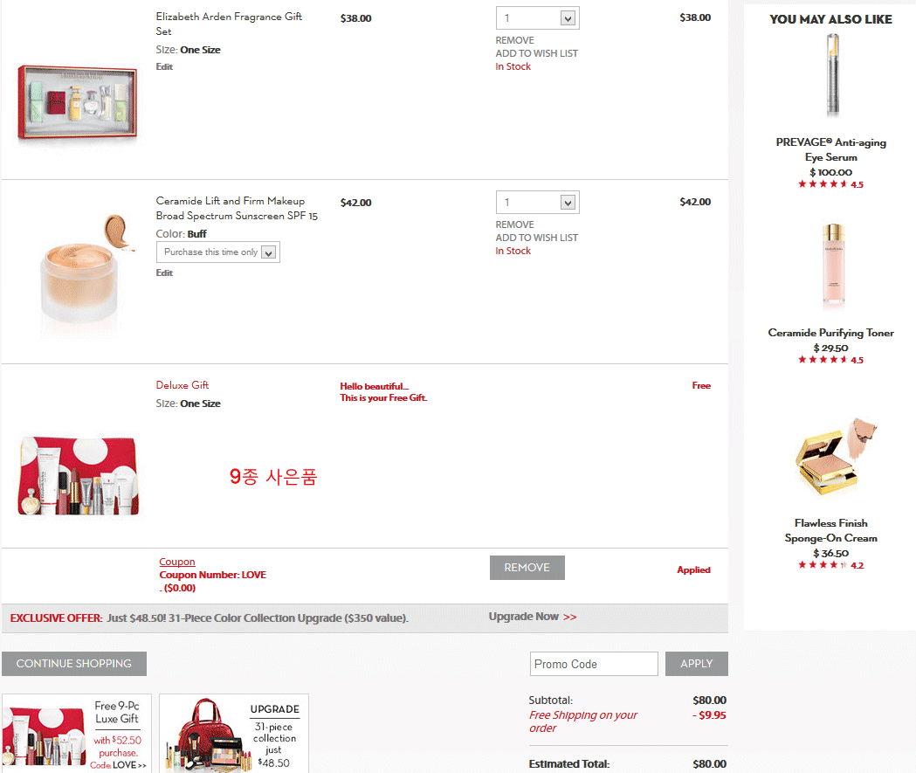Screen dimensions: 916x773
Task: Click the 31-piece collection upgrade banner
Action: [x=234, y=734]
